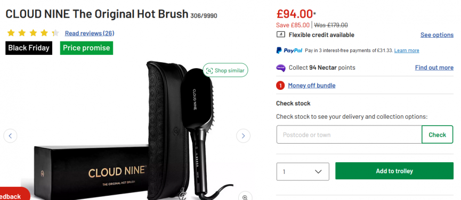This screenshot has width=461, height=200.
Task: Click the next image arrow icon
Action: pyautogui.click(x=243, y=136)
